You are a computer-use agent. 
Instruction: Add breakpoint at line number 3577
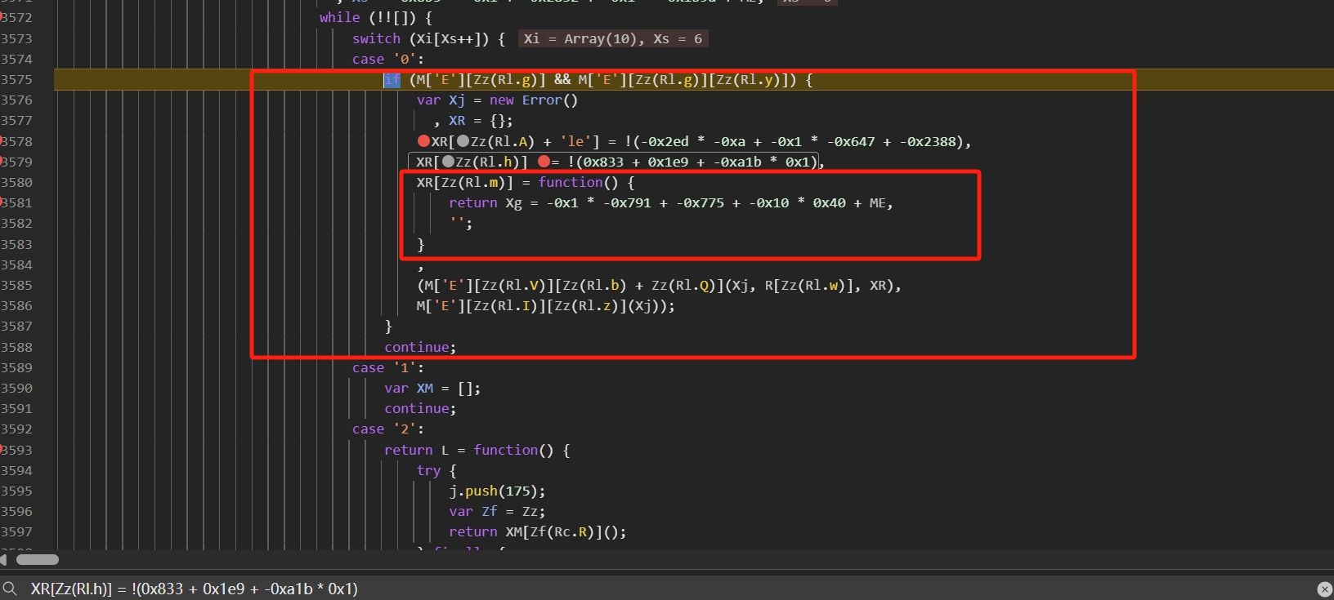[x=16, y=120]
